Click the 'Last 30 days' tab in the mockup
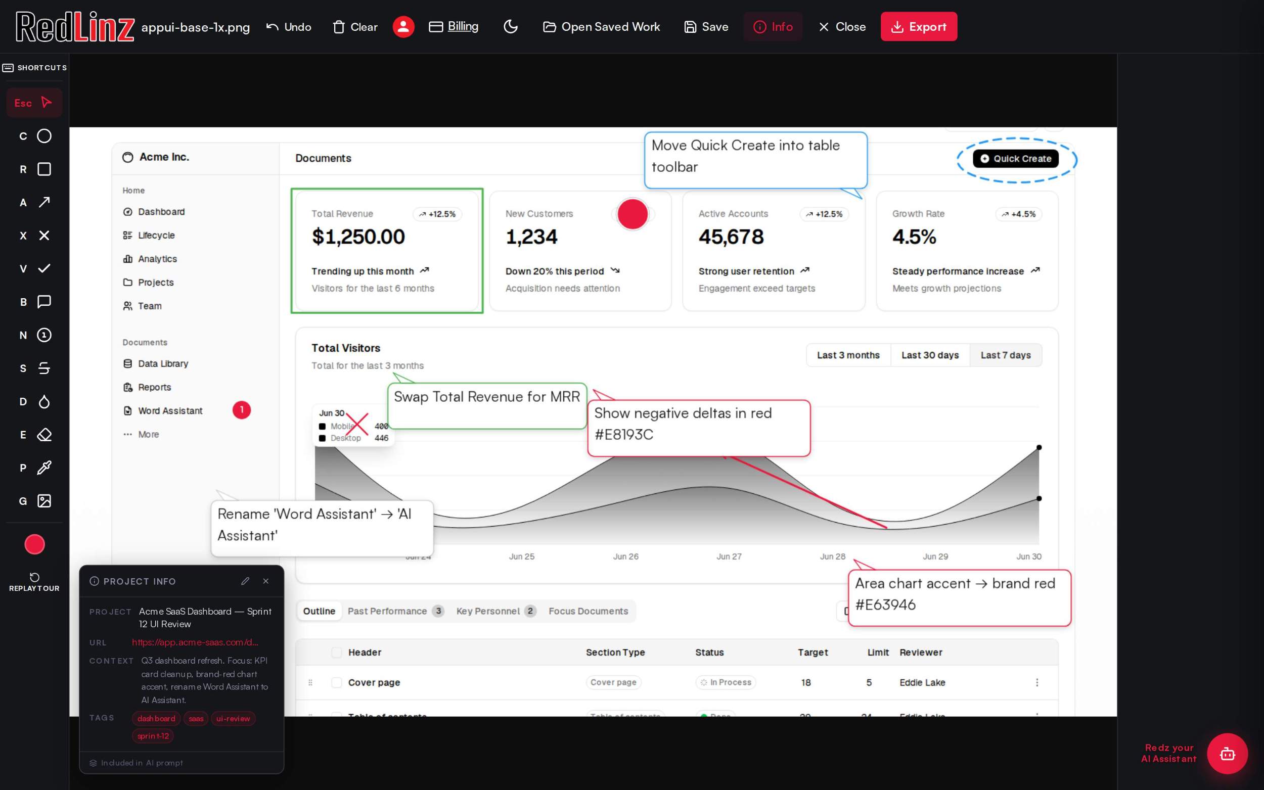 pos(930,355)
